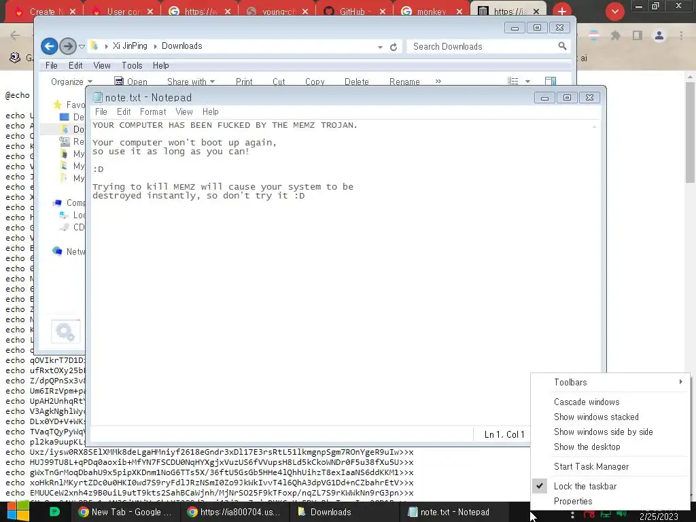This screenshot has height=522, width=696.
Task: Choose Show windows side by side
Action: point(610,432)
